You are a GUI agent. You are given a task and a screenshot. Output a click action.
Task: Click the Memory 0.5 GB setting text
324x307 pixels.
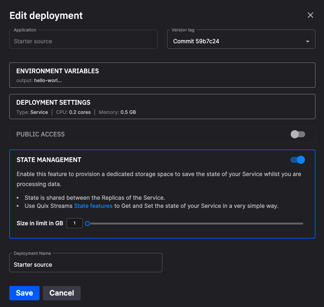[117, 112]
